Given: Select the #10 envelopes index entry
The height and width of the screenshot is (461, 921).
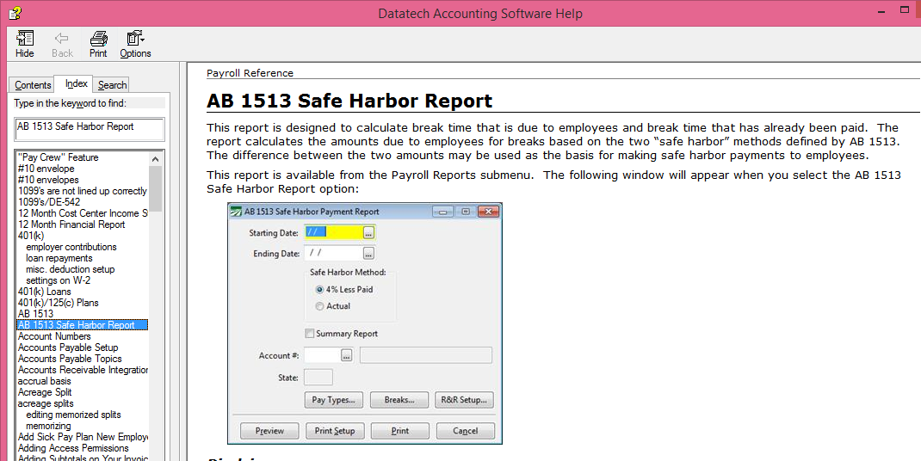Looking at the screenshot, I should pos(48,180).
